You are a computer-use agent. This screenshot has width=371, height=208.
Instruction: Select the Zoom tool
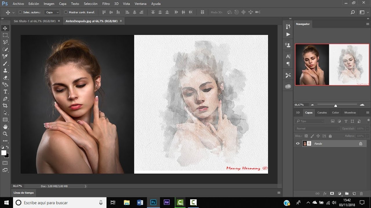coord(5,134)
